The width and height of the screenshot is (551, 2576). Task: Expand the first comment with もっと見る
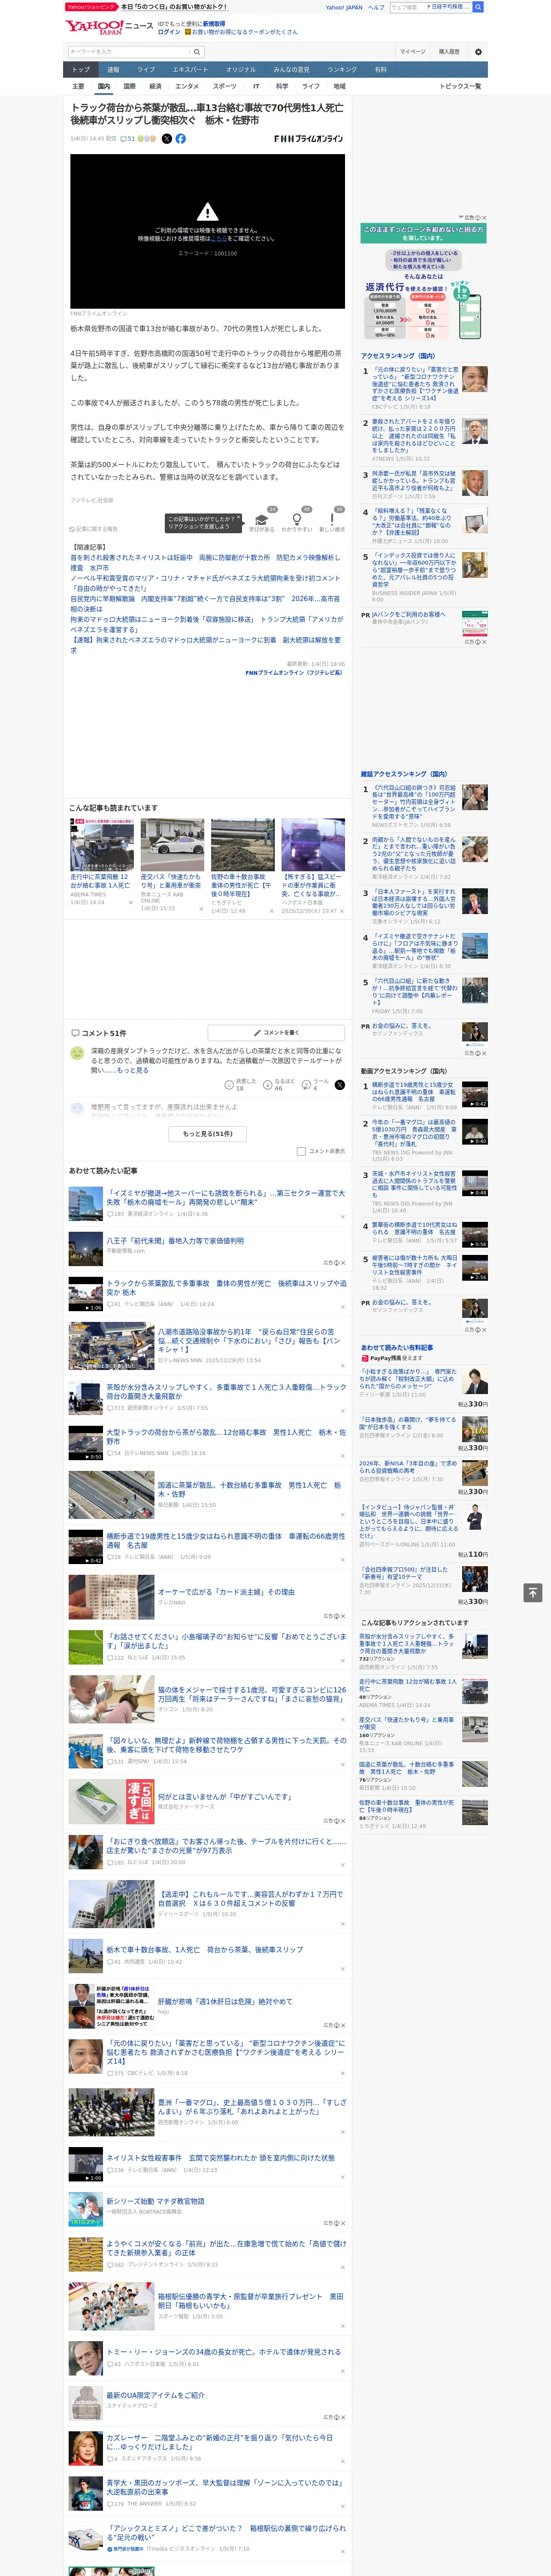[x=133, y=1070]
